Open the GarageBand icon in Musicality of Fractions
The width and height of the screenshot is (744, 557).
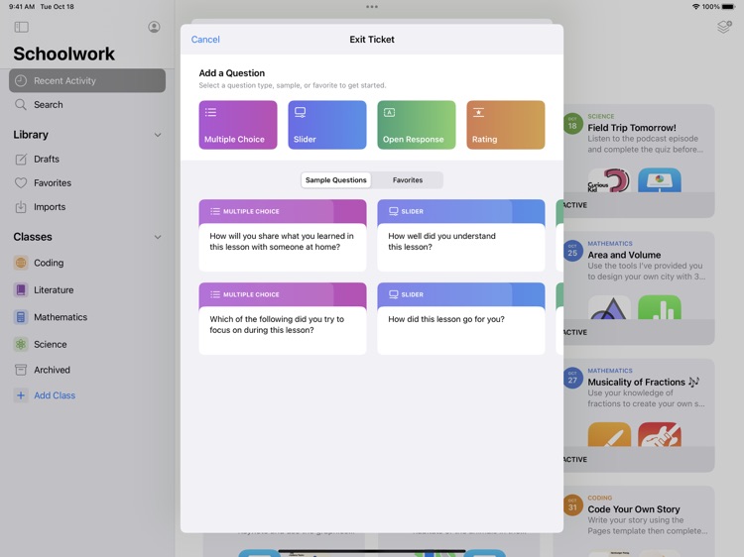pos(660,434)
